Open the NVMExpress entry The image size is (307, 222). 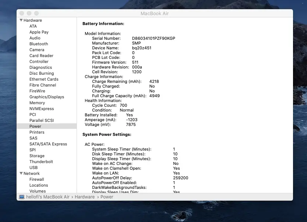point(42,109)
